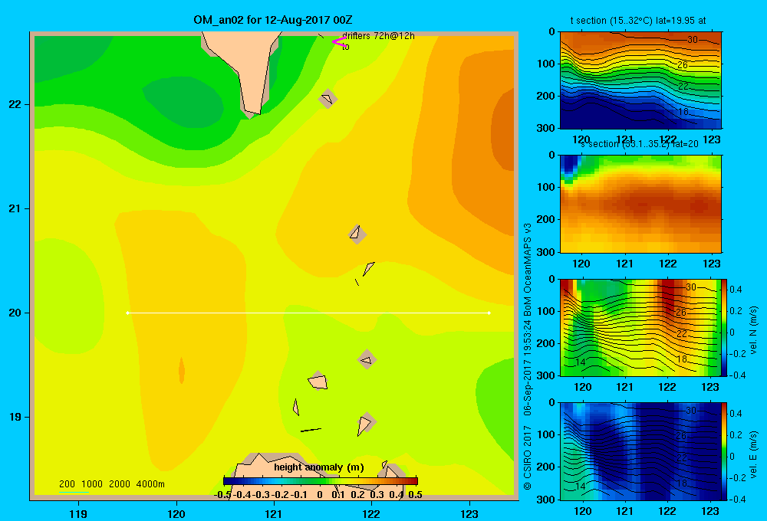Open the temperature section plot
This screenshot has height=521, width=767.
click(640, 80)
